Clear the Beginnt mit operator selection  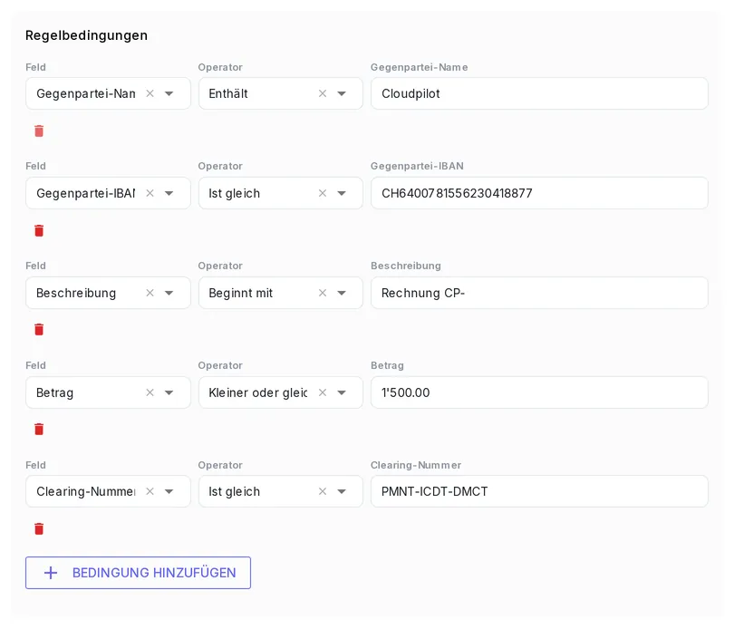323,293
